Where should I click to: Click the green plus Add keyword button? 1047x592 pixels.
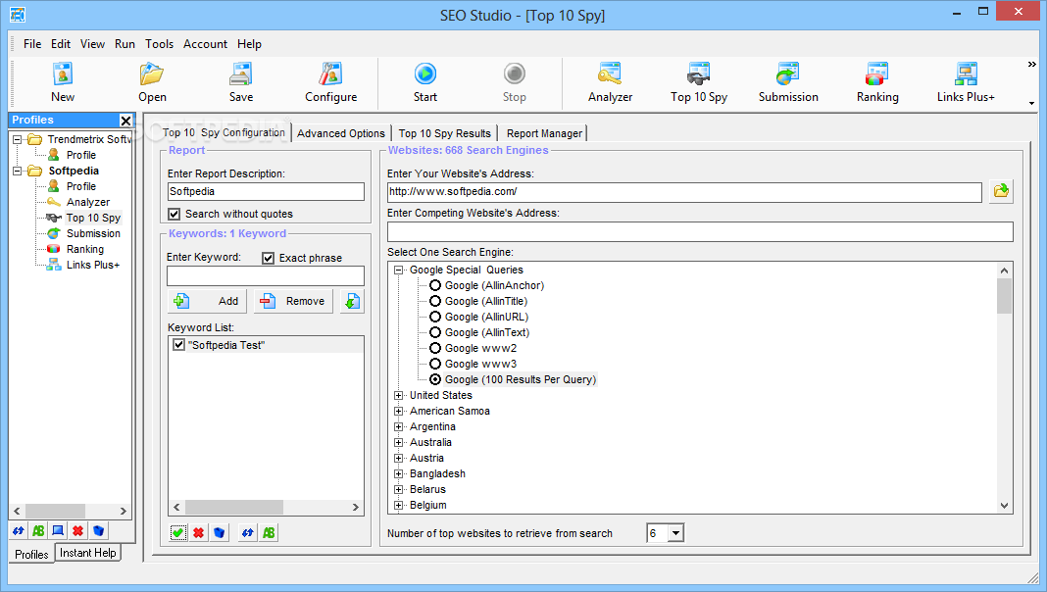[x=207, y=301]
